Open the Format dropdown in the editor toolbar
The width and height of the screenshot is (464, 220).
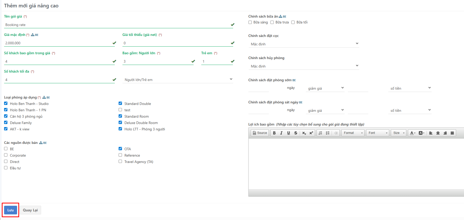pos(353,133)
